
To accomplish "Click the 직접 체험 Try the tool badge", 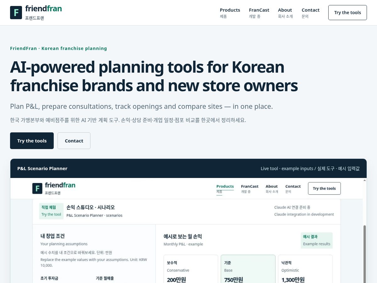I will (51, 211).
